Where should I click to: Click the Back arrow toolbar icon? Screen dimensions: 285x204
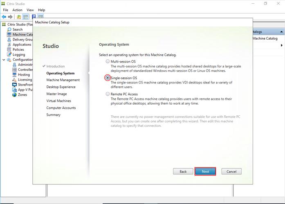click(4, 17)
